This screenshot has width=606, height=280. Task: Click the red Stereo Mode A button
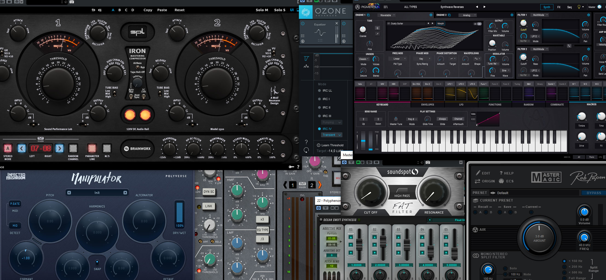click(x=8, y=148)
